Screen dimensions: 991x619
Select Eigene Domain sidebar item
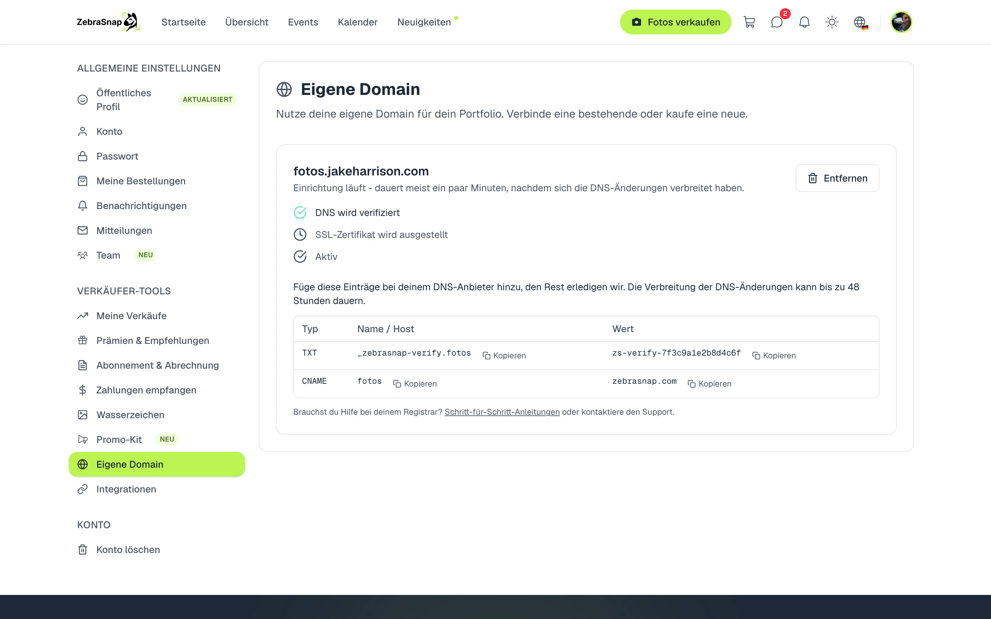click(157, 464)
